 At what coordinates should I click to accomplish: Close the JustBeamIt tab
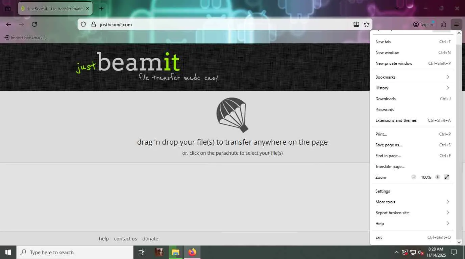pos(88,8)
